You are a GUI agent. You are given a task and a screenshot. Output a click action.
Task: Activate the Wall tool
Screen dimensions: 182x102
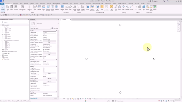(8, 8)
